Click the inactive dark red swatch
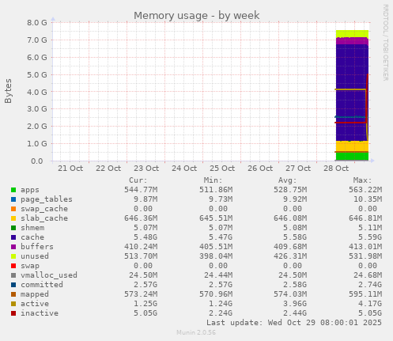Image resolution: width=393 pixels, height=341 pixels. (x=13, y=313)
